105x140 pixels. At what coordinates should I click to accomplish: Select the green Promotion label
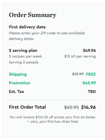pos(20,83)
